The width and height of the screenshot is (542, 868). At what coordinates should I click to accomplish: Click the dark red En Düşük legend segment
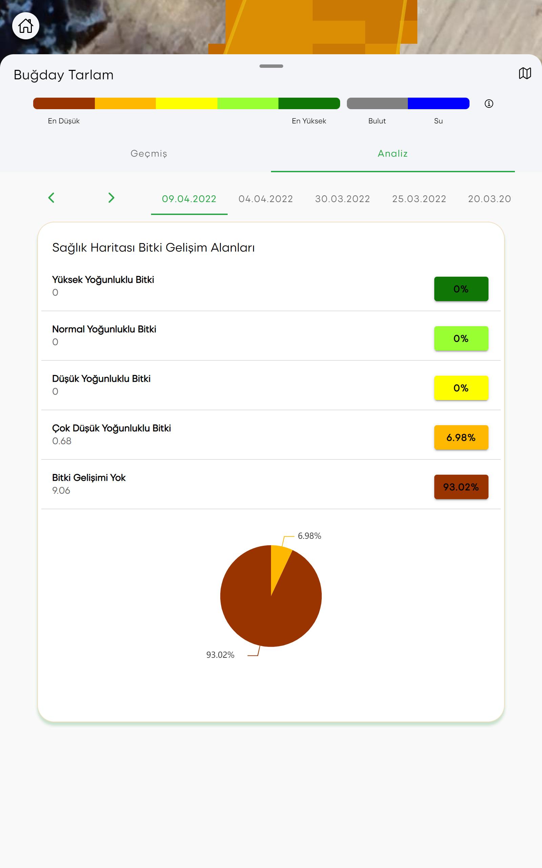pyautogui.click(x=64, y=103)
